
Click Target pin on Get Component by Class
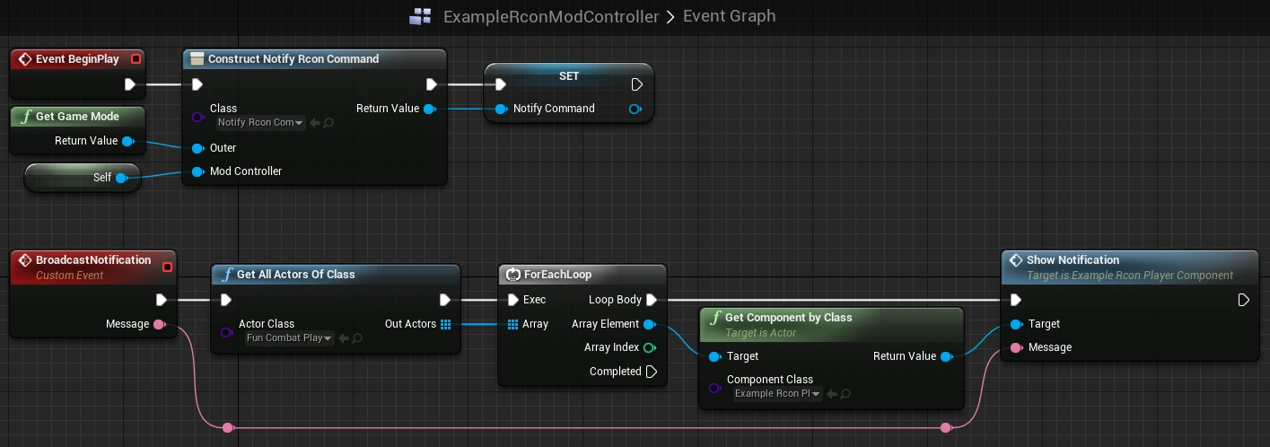coord(714,356)
